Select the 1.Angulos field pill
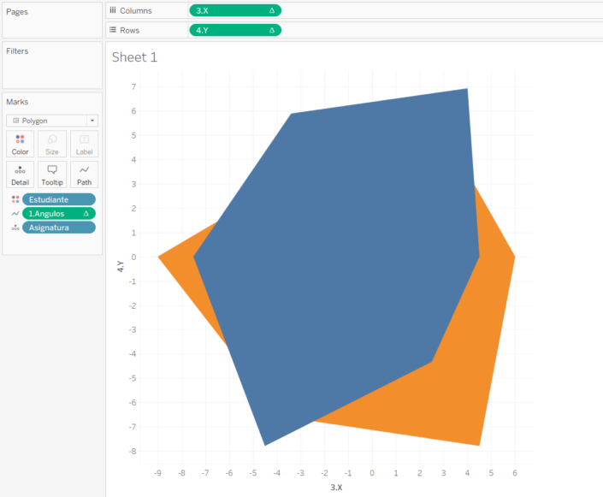Viewport: 603px width, 497px height. 58,213
